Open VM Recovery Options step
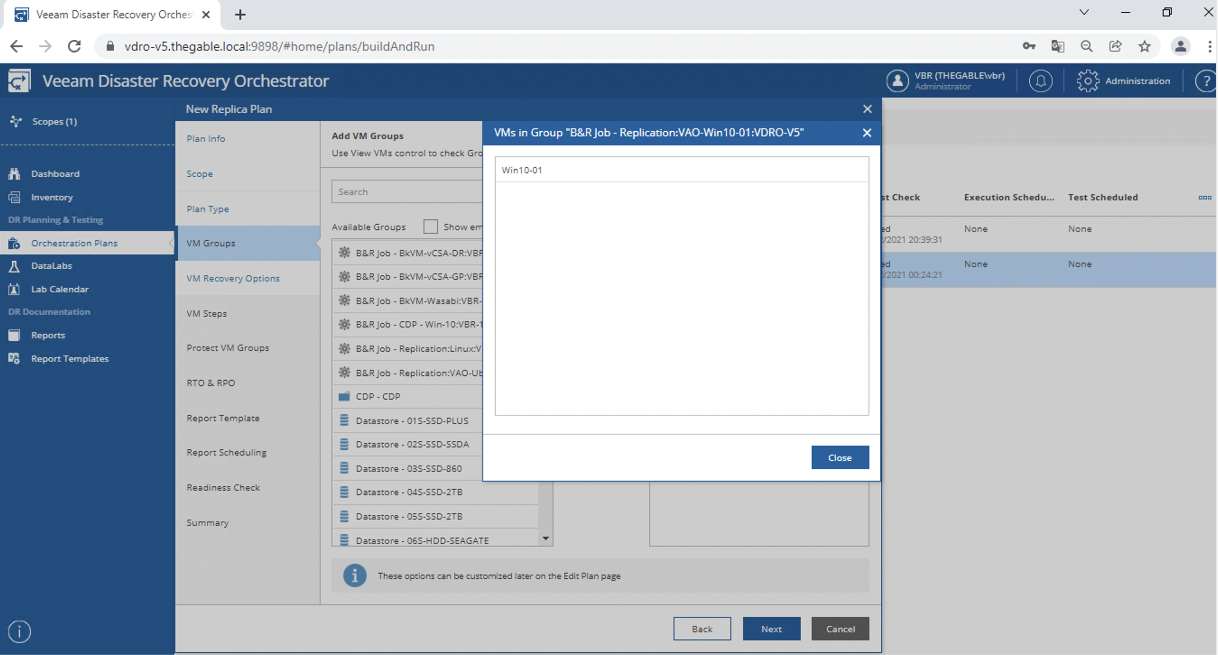Image resolution: width=1218 pixels, height=655 pixels. [x=233, y=278]
